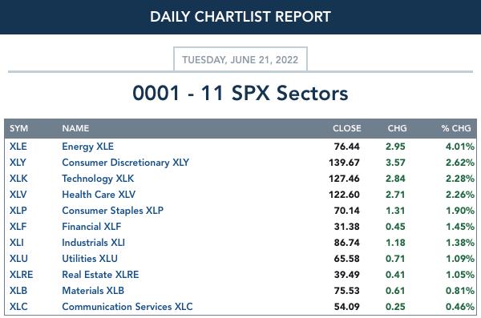Image resolution: width=481 pixels, height=318 pixels.
Task: Open the Financial XLF link
Action: tap(91, 227)
